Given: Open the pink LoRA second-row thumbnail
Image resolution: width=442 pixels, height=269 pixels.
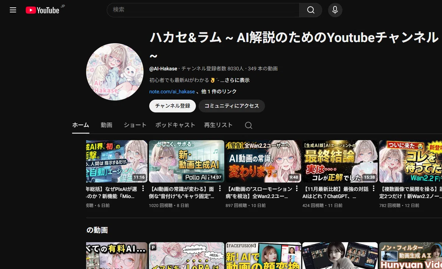Looking at the screenshot, I should click(186, 255).
